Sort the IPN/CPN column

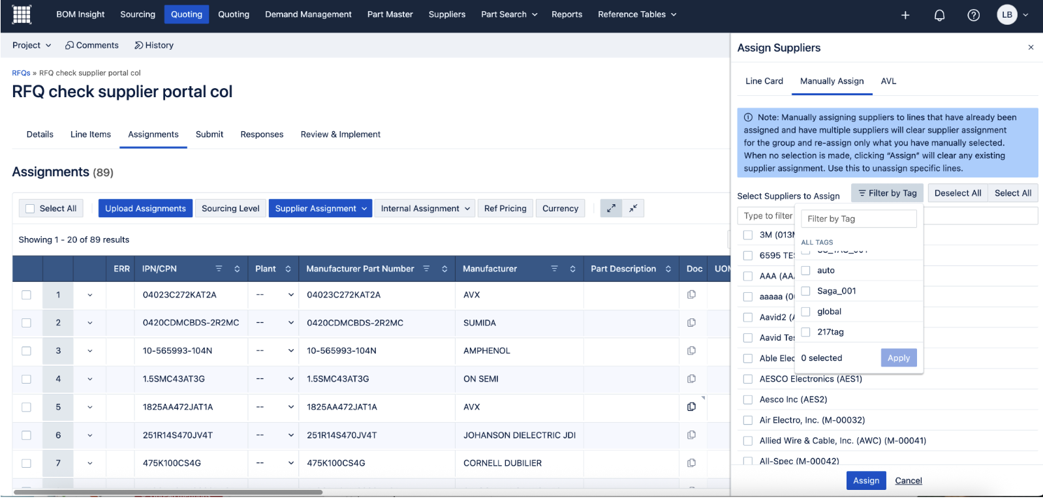[x=237, y=269]
